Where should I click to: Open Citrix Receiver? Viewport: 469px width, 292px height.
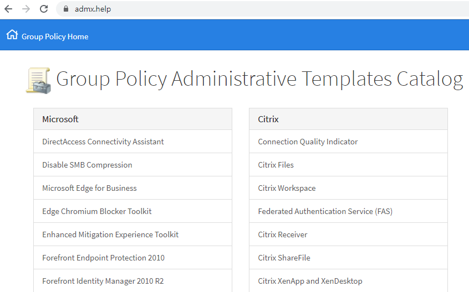pyautogui.click(x=349, y=234)
